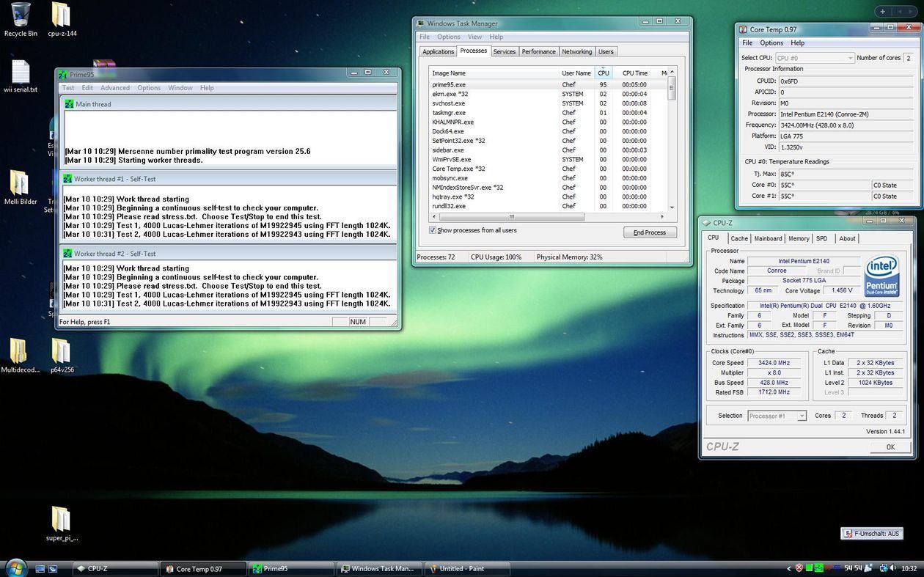The width and height of the screenshot is (924, 577).
Task: Select the taskmgr.exe process row
Action: pos(548,113)
